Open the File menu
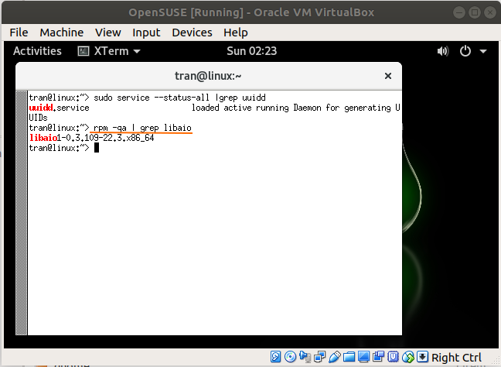This screenshot has height=367, width=501. click(x=19, y=33)
